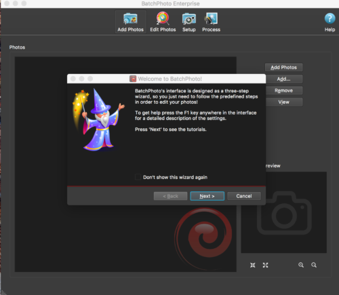Open Help with the question mark icon
The width and height of the screenshot is (339, 295).
tap(330, 22)
